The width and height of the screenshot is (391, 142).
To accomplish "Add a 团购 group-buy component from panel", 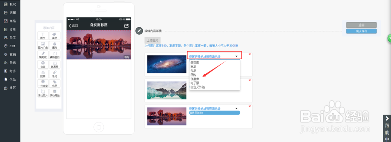I will 43,74.
